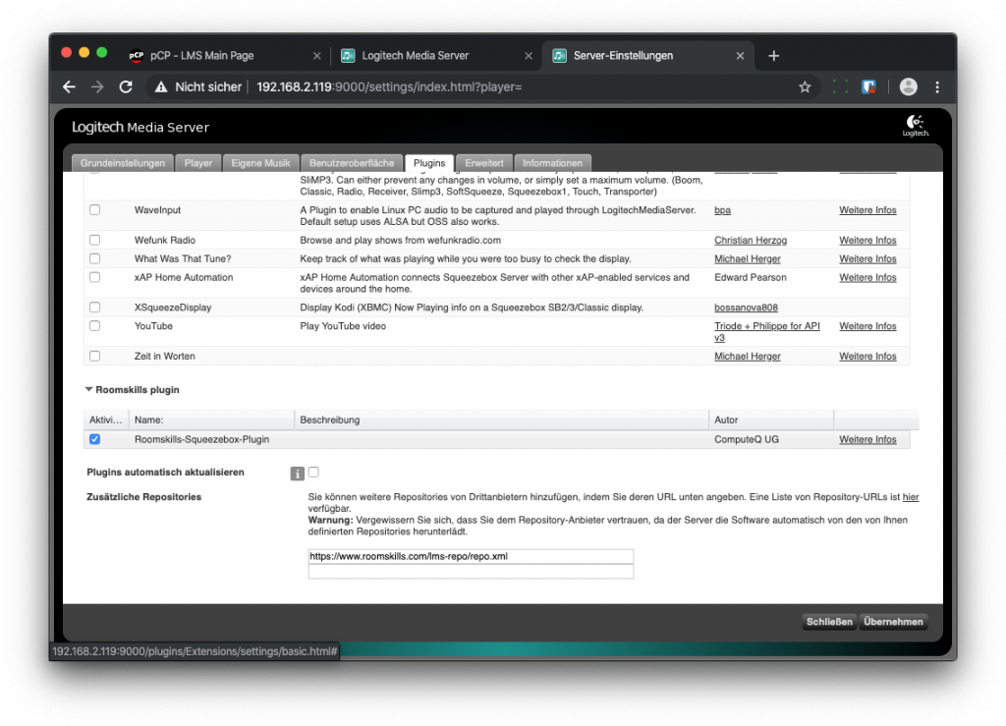Bookmark this page with the star icon
This screenshot has height=726, width=1006.
805,86
